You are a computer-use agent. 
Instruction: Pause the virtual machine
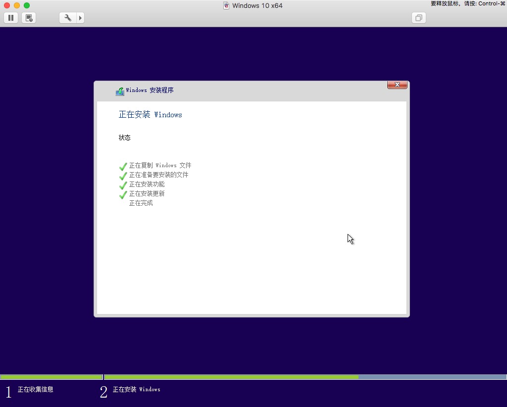pyautogui.click(x=11, y=18)
